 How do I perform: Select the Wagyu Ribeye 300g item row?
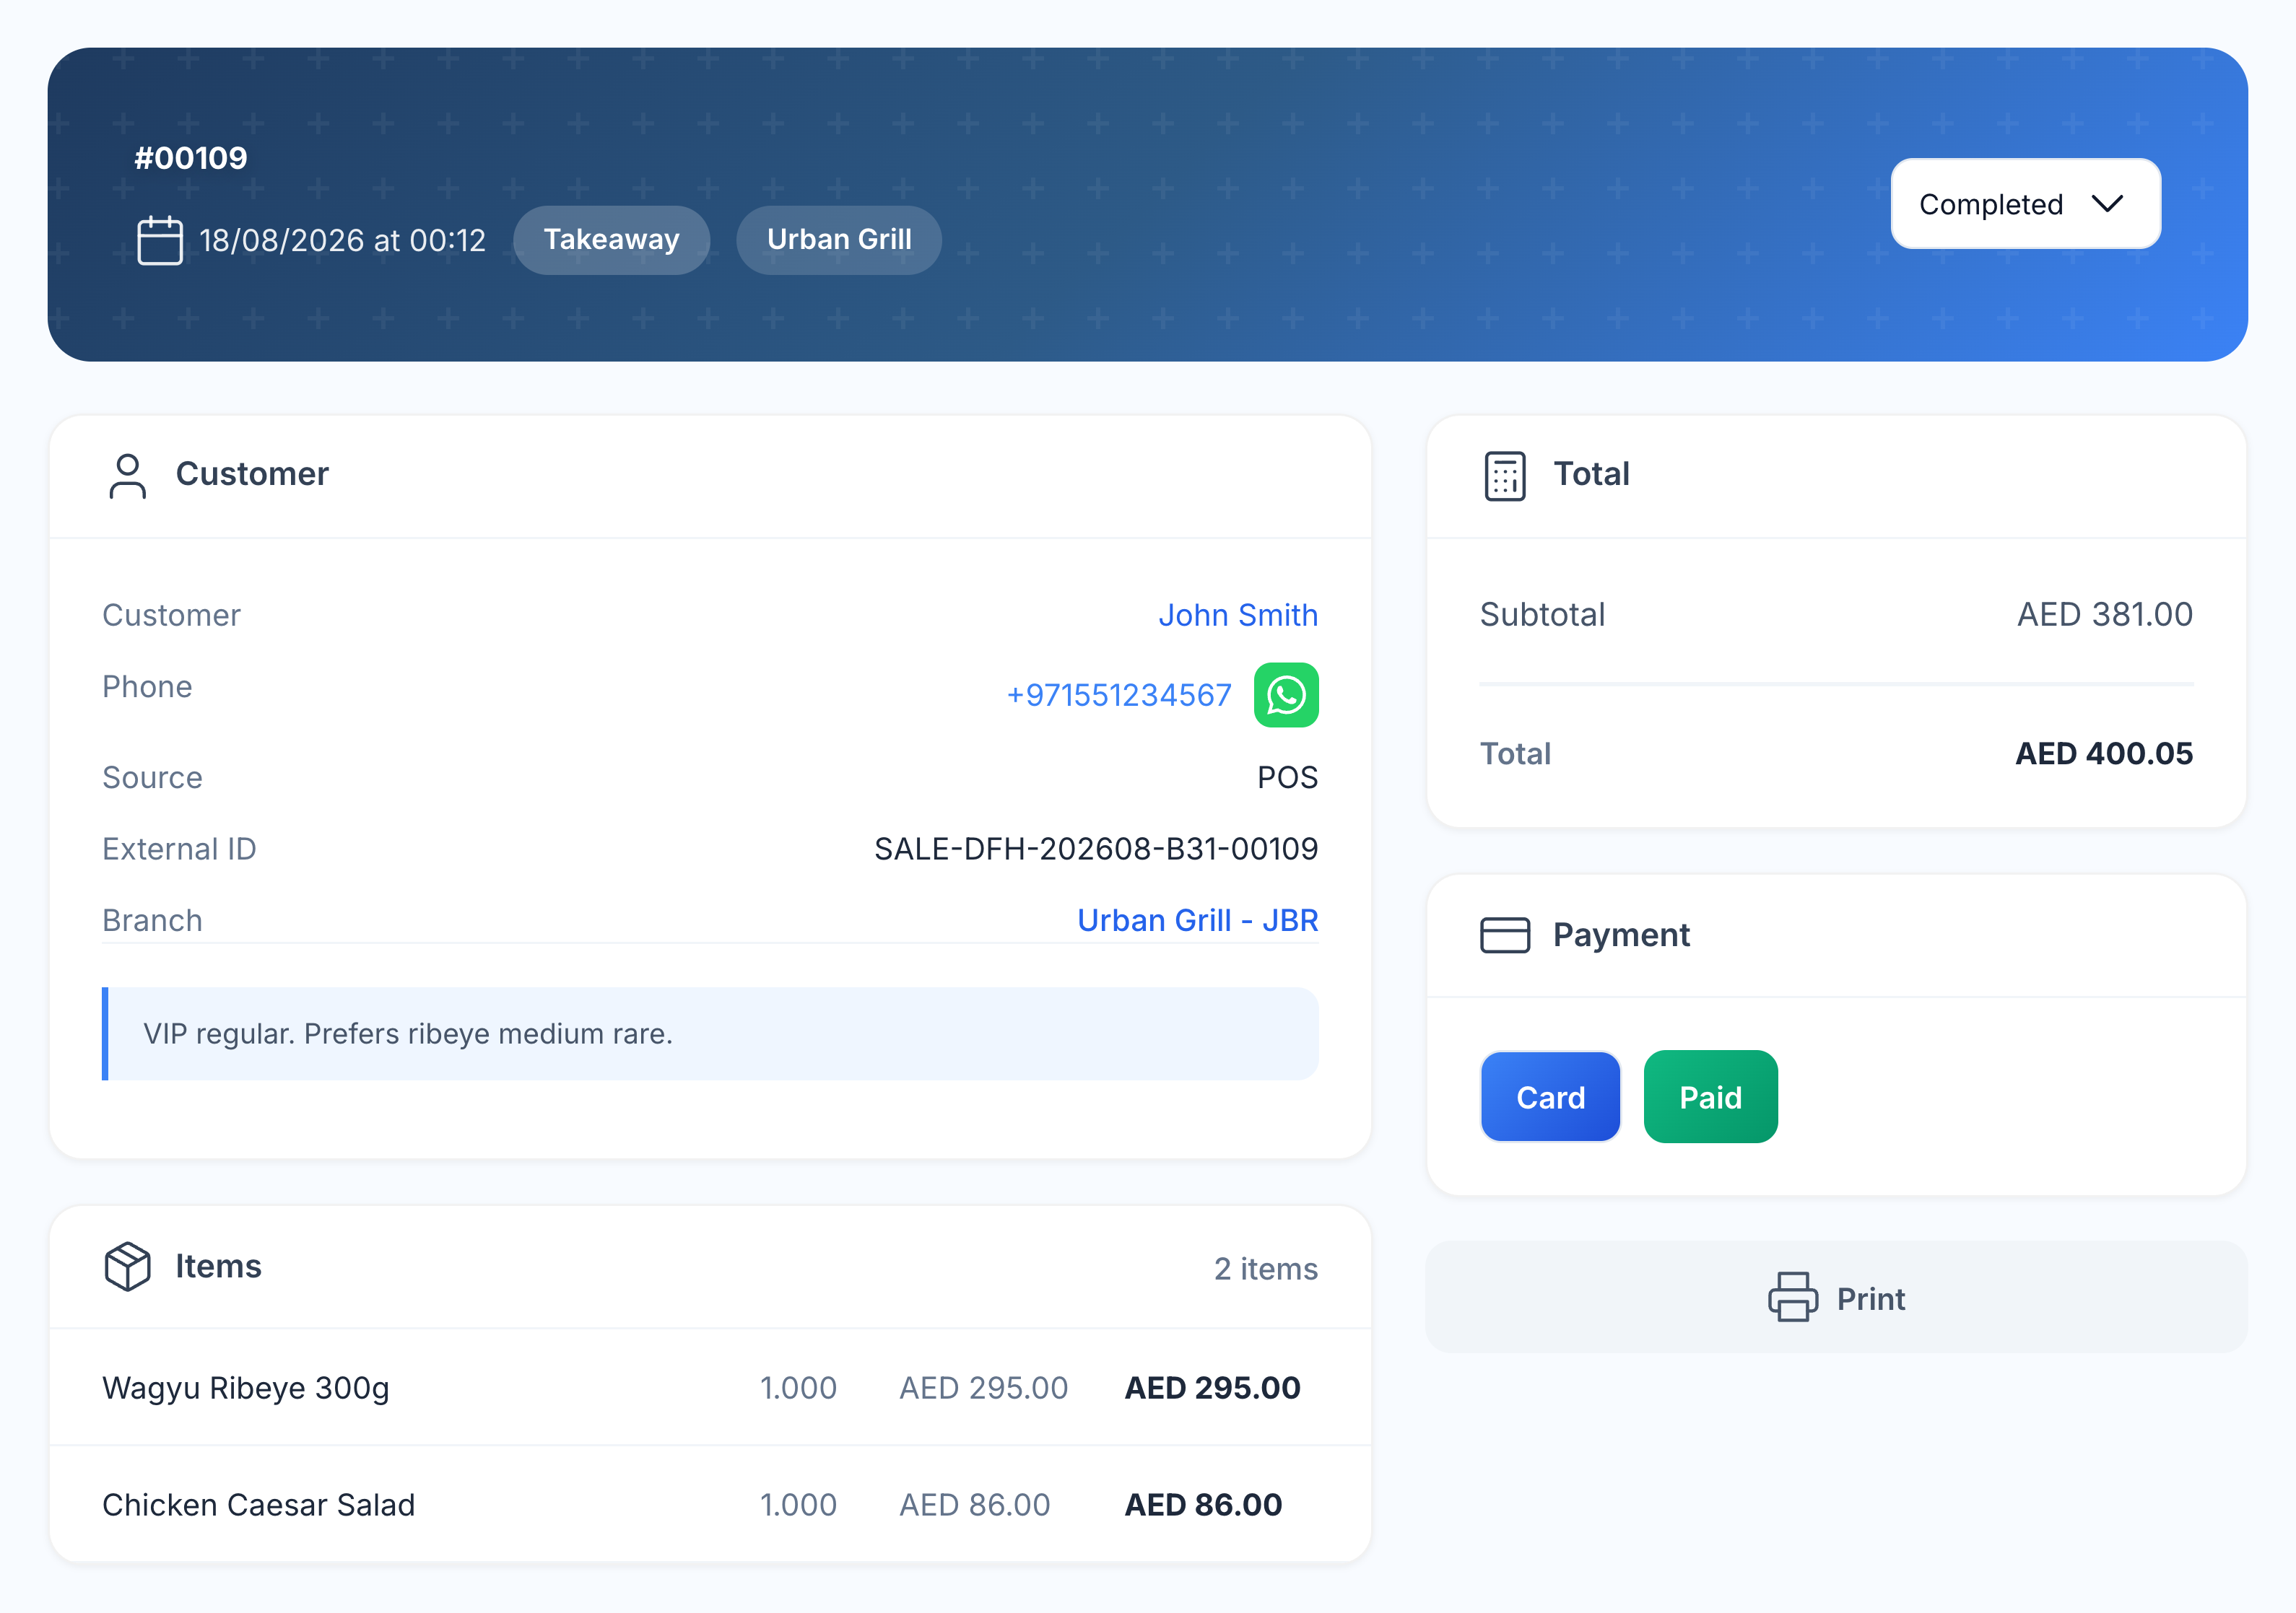point(710,1387)
